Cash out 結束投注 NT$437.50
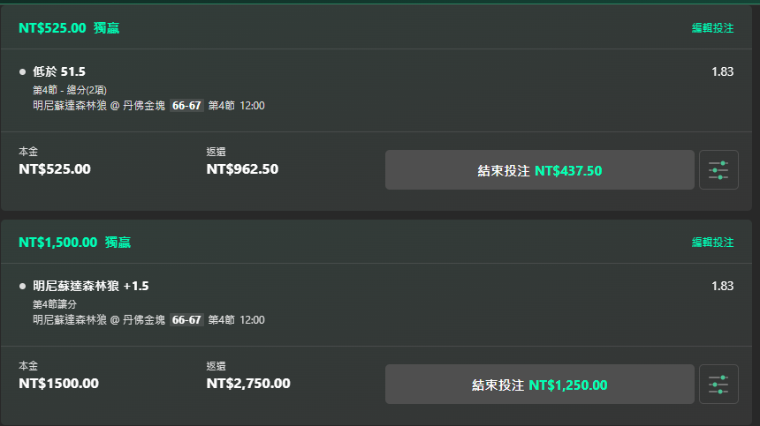This screenshot has height=426, width=760. pyautogui.click(x=539, y=169)
